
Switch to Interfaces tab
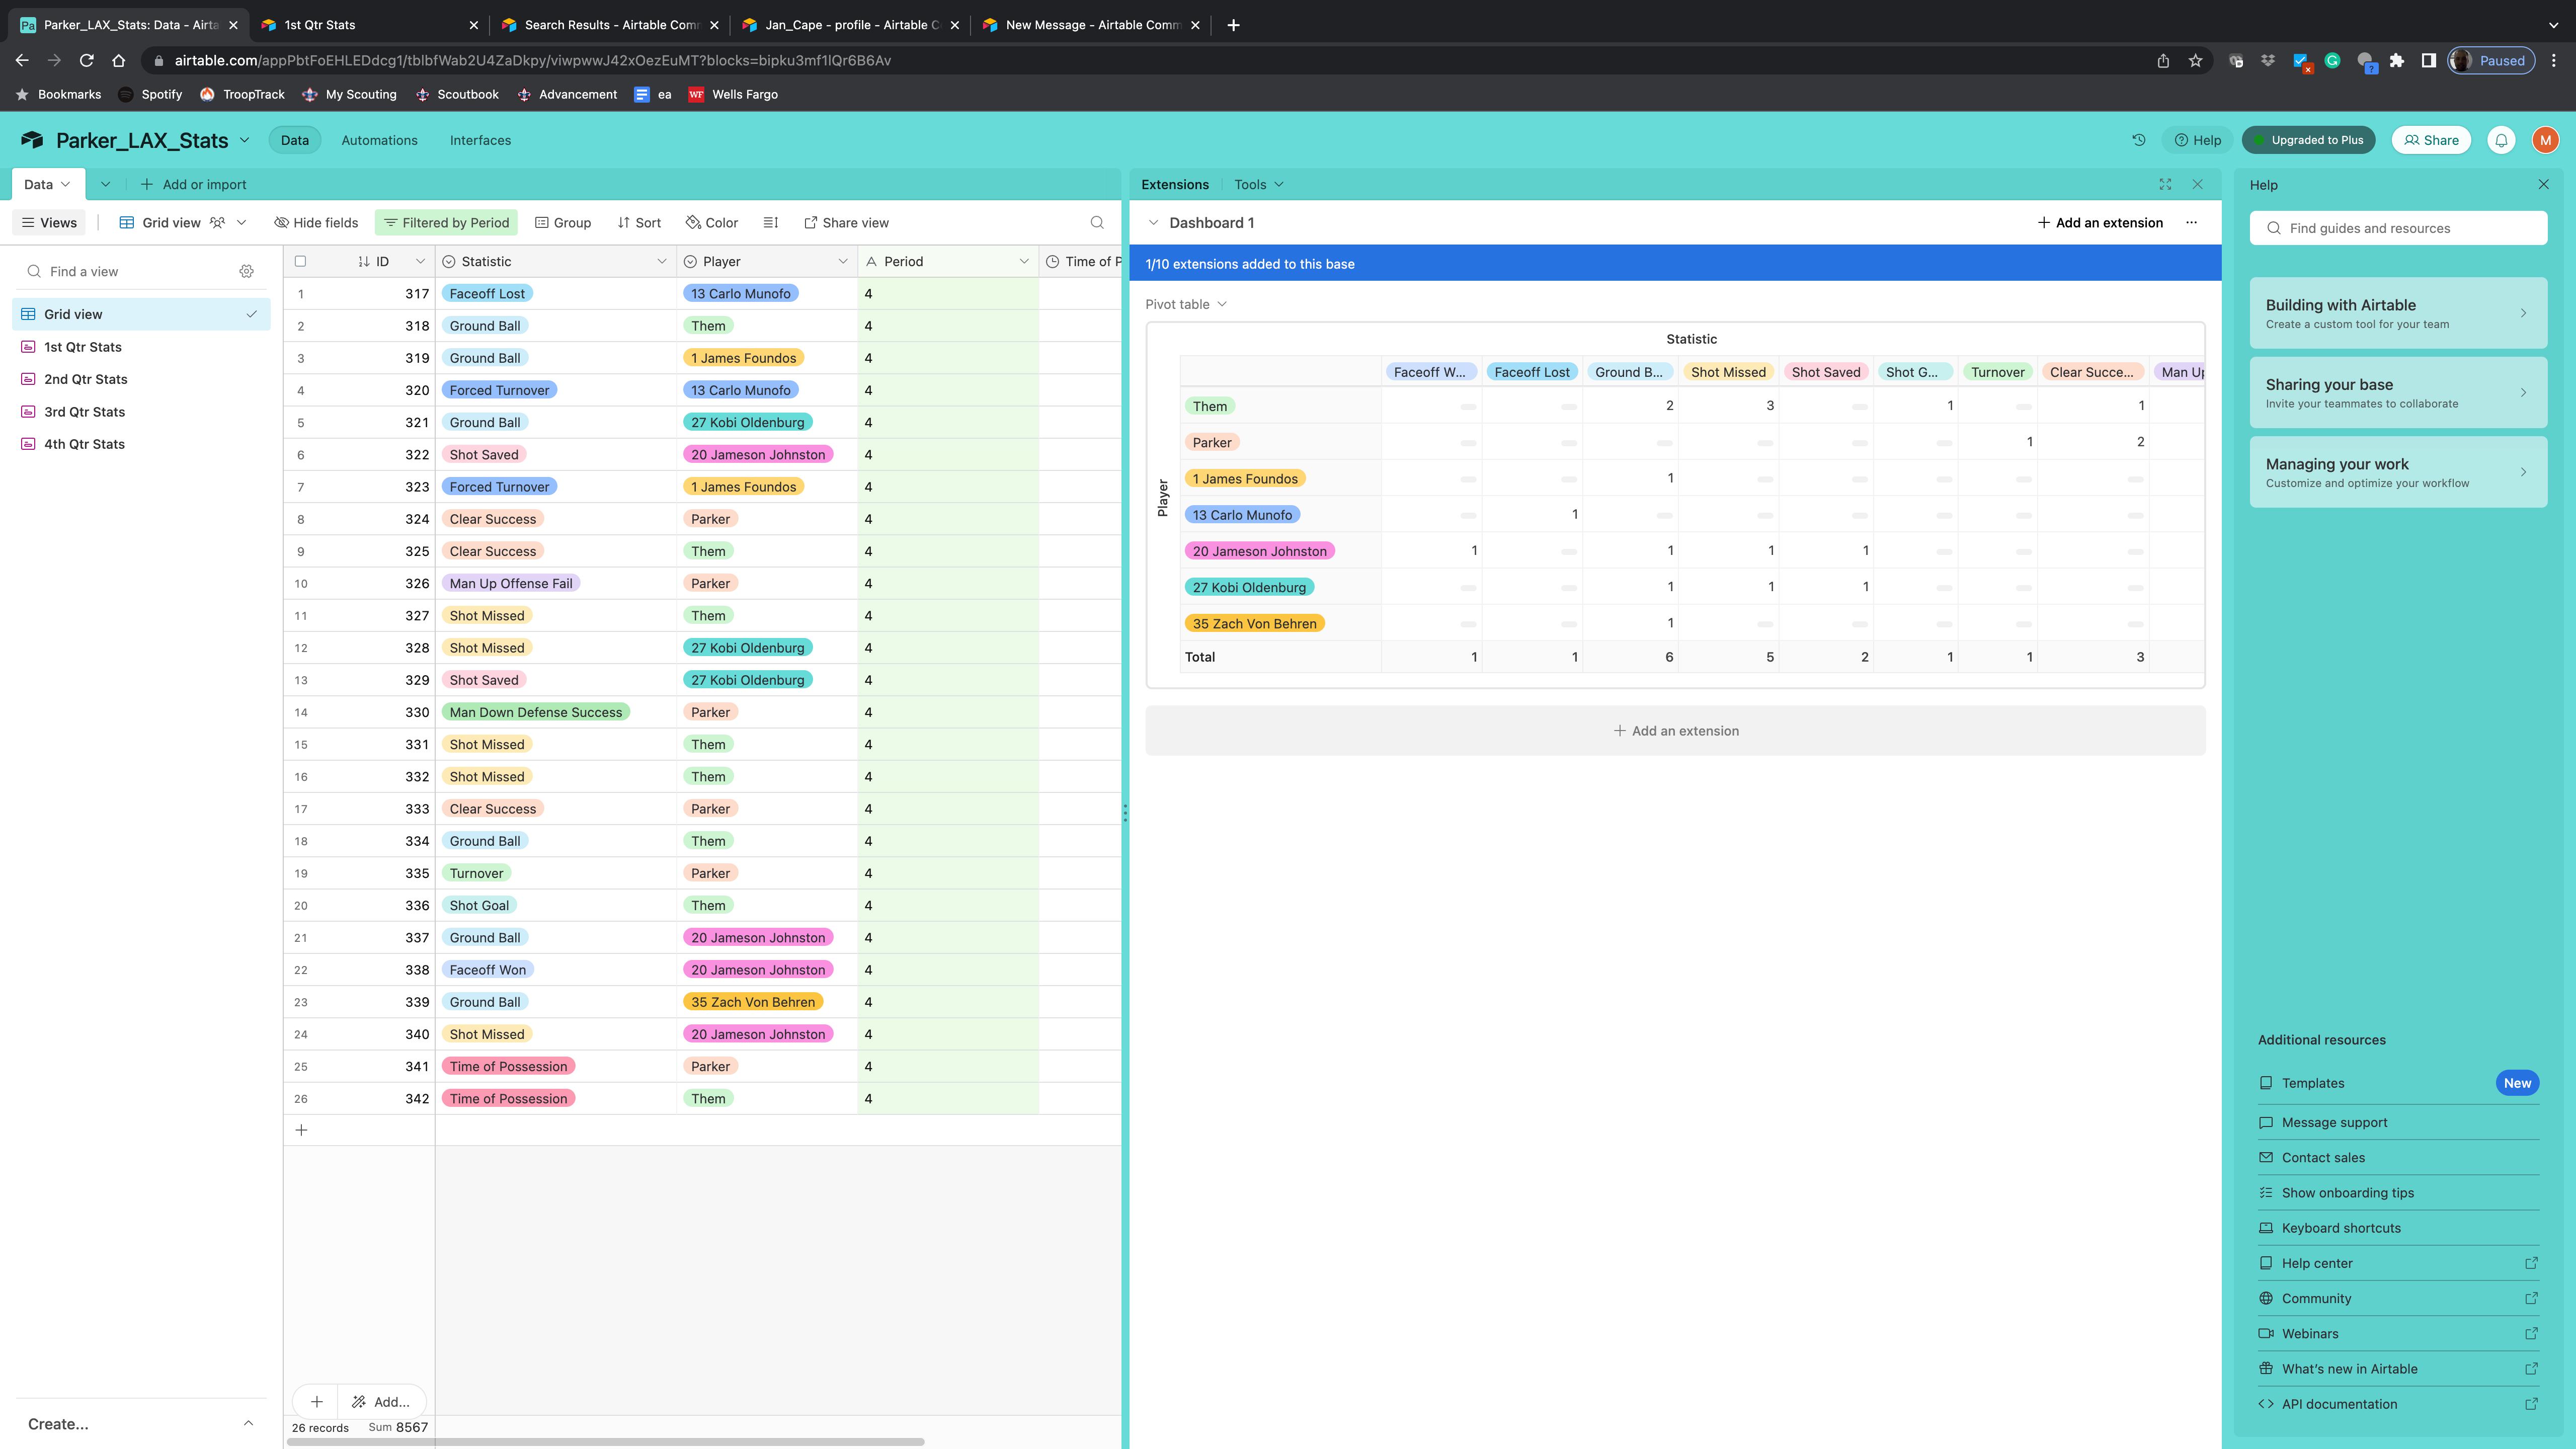point(480,140)
